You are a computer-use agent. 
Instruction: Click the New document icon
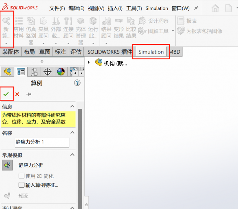(229, 8)
